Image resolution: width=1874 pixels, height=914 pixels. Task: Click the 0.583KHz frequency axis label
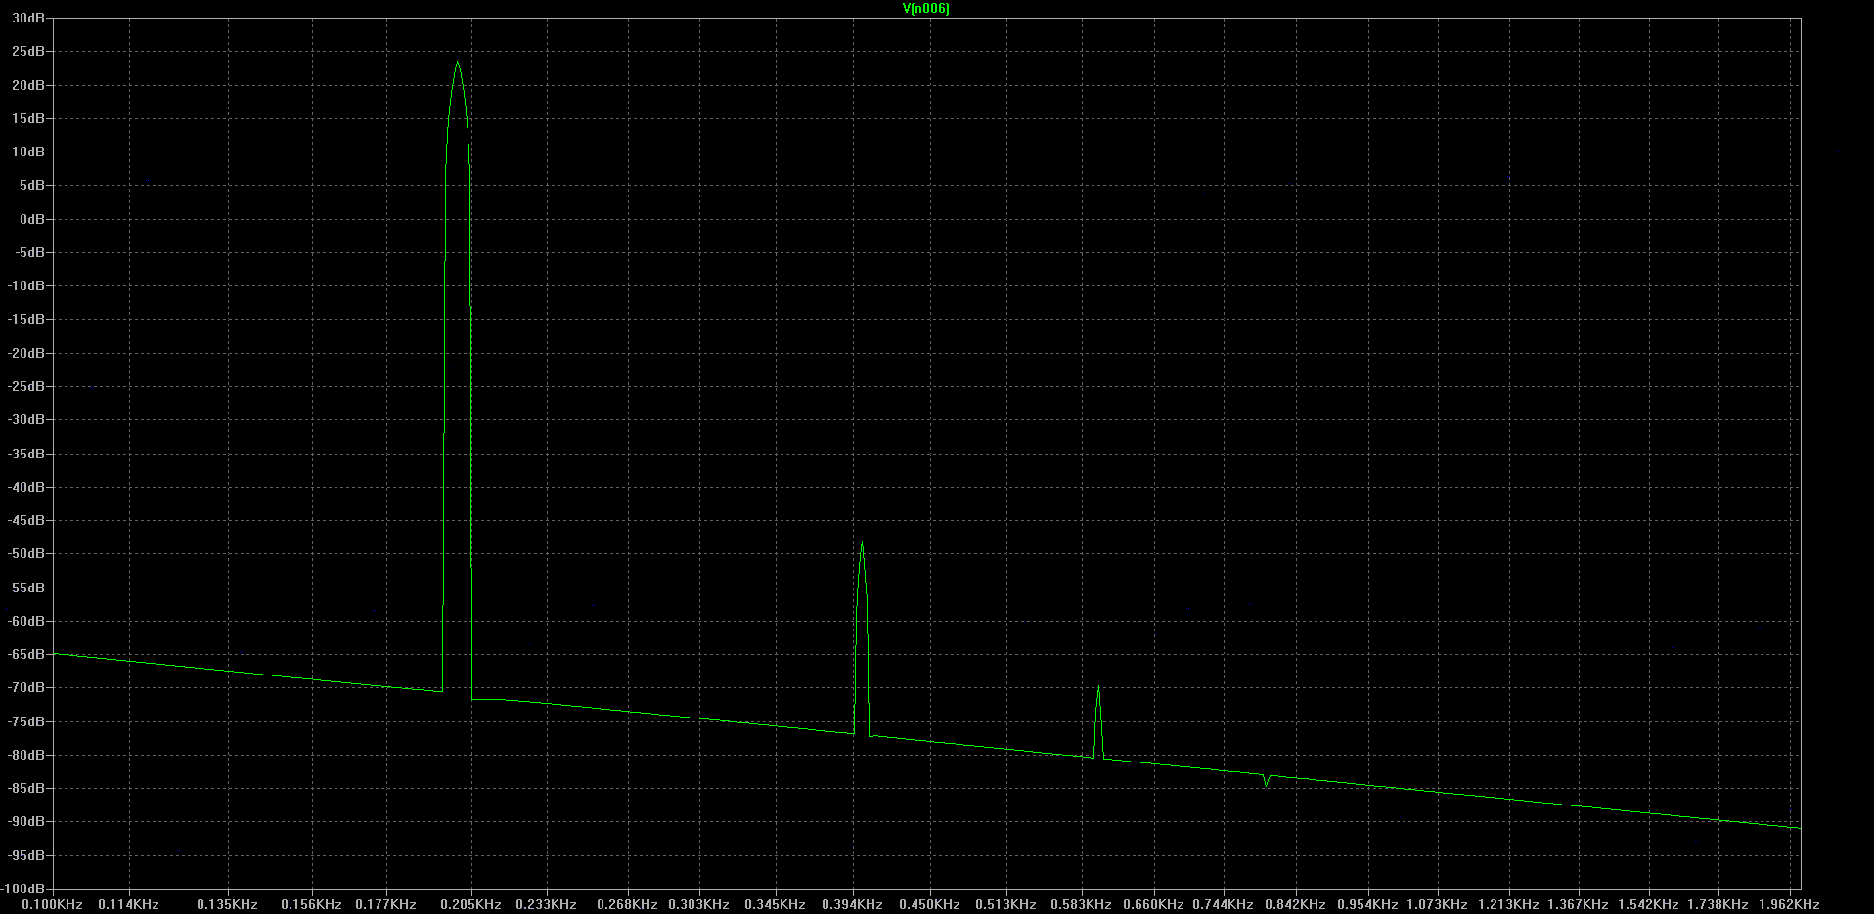(x=1082, y=905)
